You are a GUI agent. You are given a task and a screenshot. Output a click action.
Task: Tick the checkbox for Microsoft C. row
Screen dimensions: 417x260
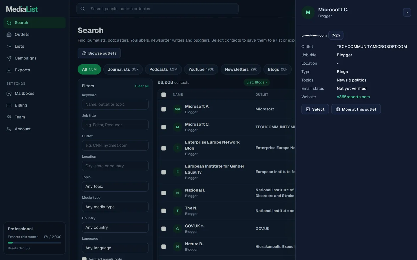[164, 127]
